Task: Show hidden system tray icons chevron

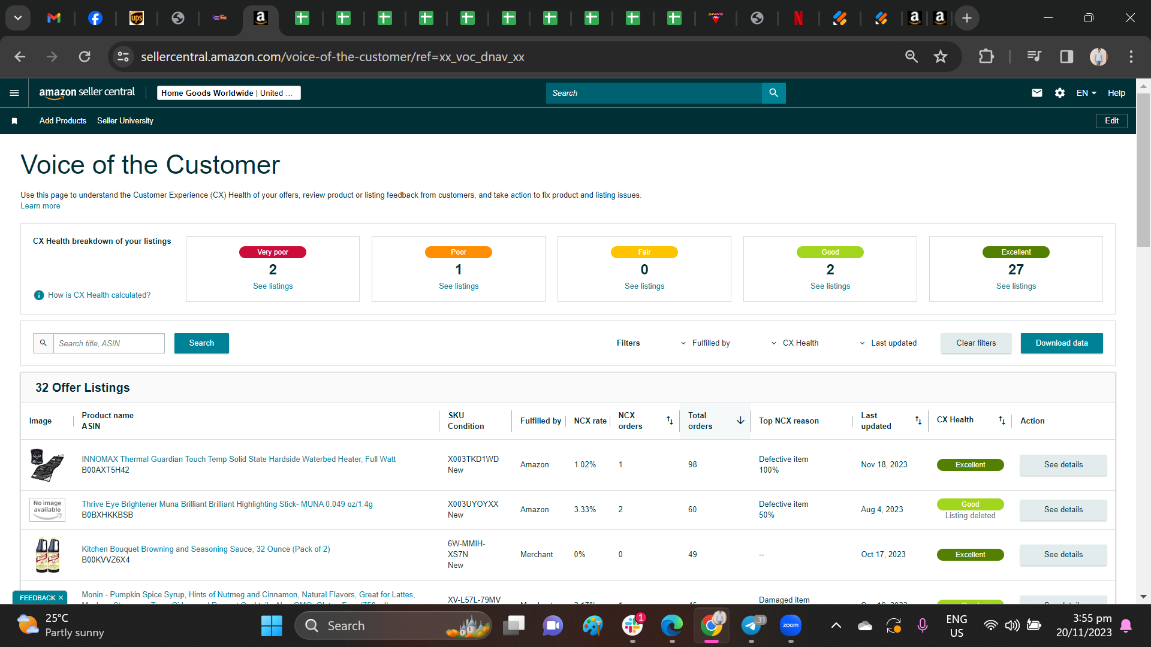Action: (836, 625)
